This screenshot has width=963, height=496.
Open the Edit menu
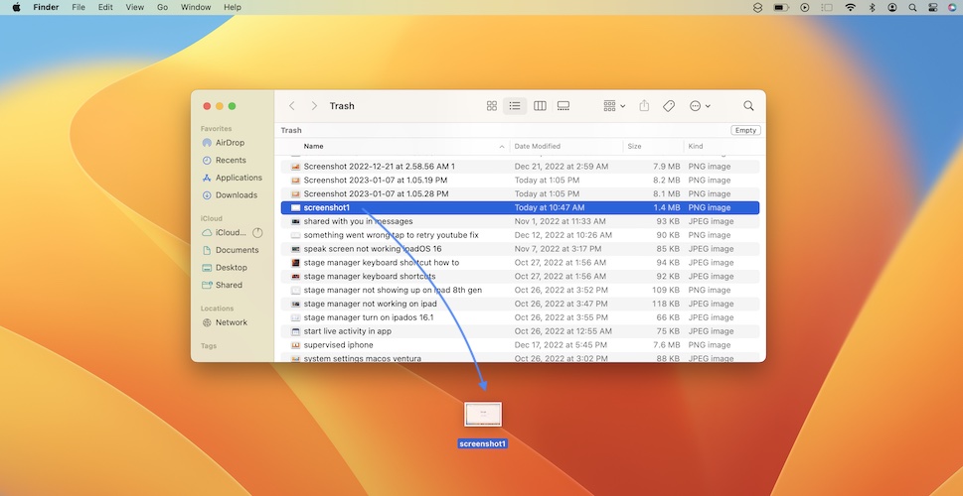click(105, 7)
